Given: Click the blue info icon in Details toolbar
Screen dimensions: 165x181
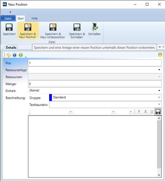Looking at the screenshot, I should click(x=14, y=55).
